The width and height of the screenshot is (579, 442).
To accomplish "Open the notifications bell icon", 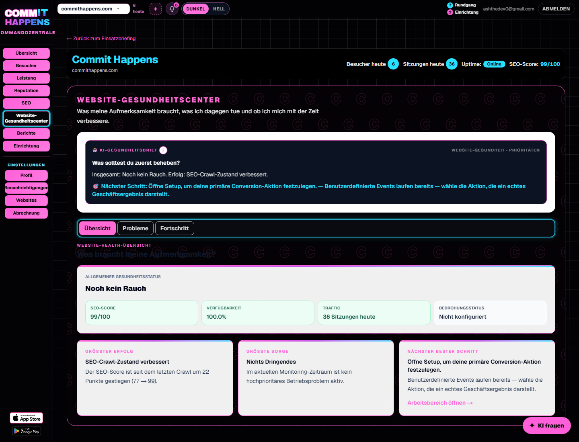I will coord(172,9).
